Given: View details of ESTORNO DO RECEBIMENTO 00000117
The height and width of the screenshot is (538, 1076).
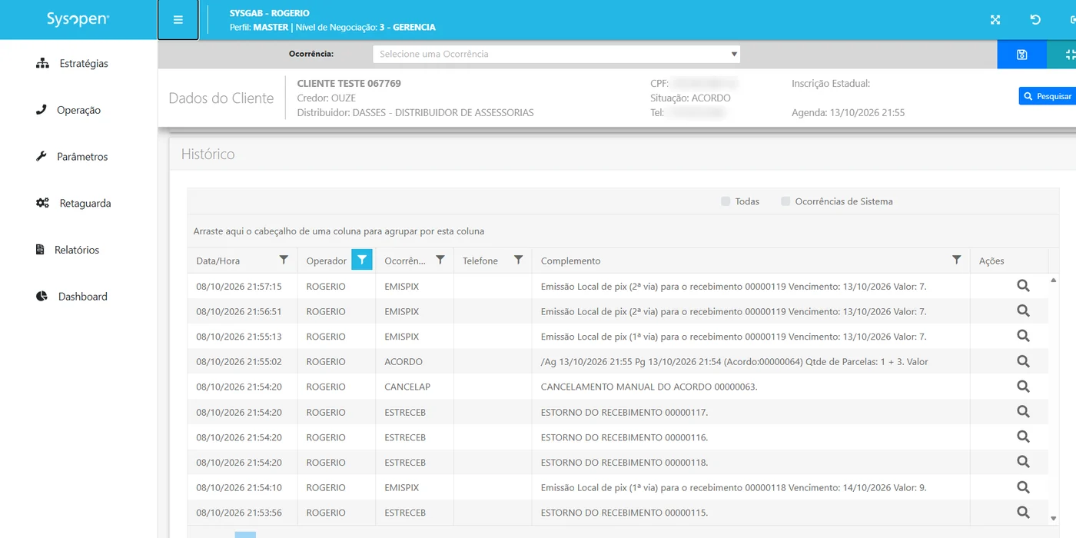Looking at the screenshot, I should (1023, 412).
